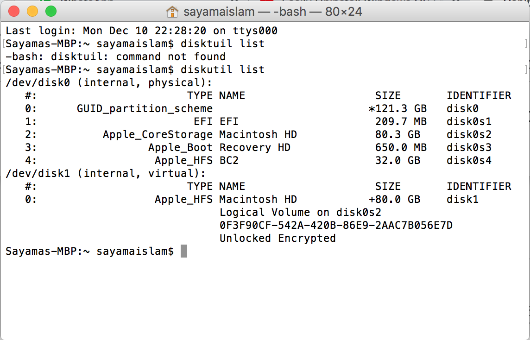The image size is (530, 340).
Task: Click the 'BC2' partition name
Action: click(x=229, y=161)
